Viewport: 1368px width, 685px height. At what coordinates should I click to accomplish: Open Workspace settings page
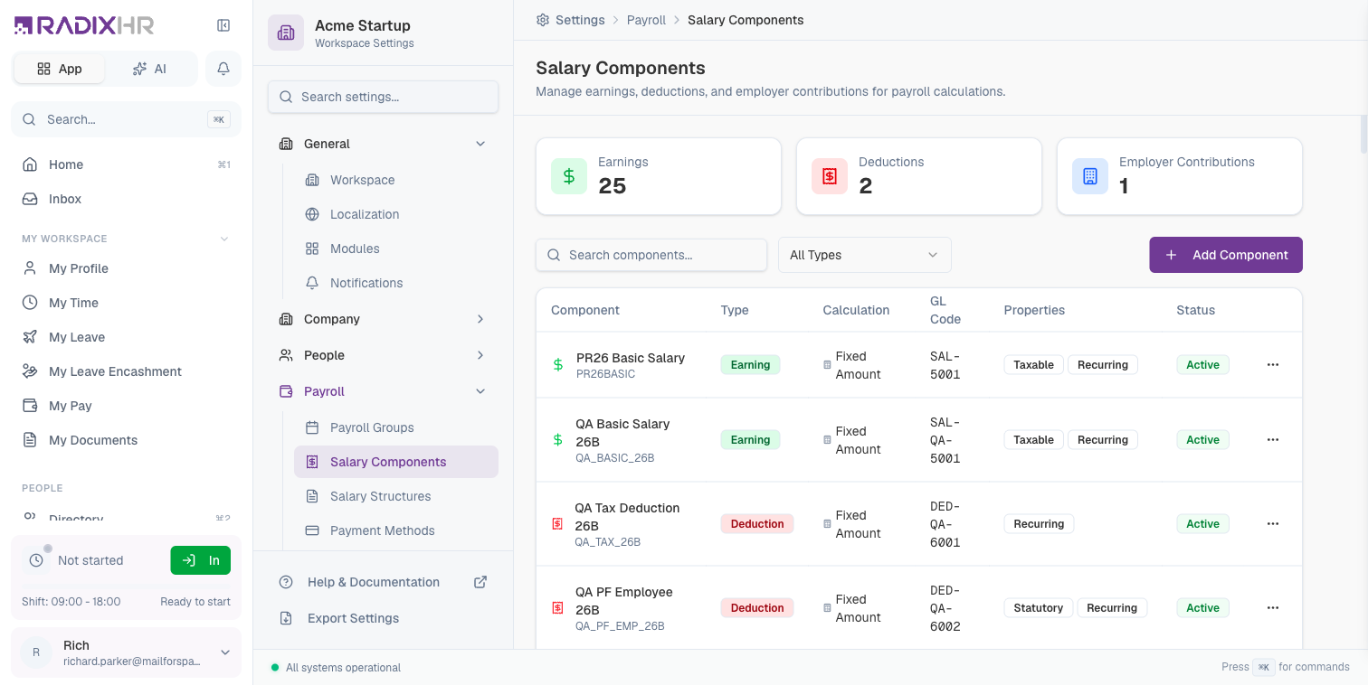(x=396, y=180)
